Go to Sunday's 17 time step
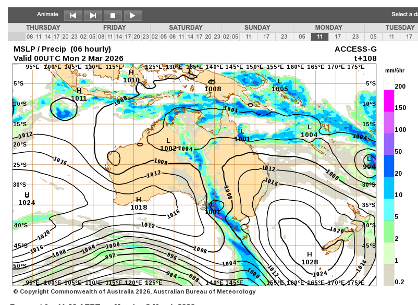Screen dimensions: 418x305 click(266, 36)
